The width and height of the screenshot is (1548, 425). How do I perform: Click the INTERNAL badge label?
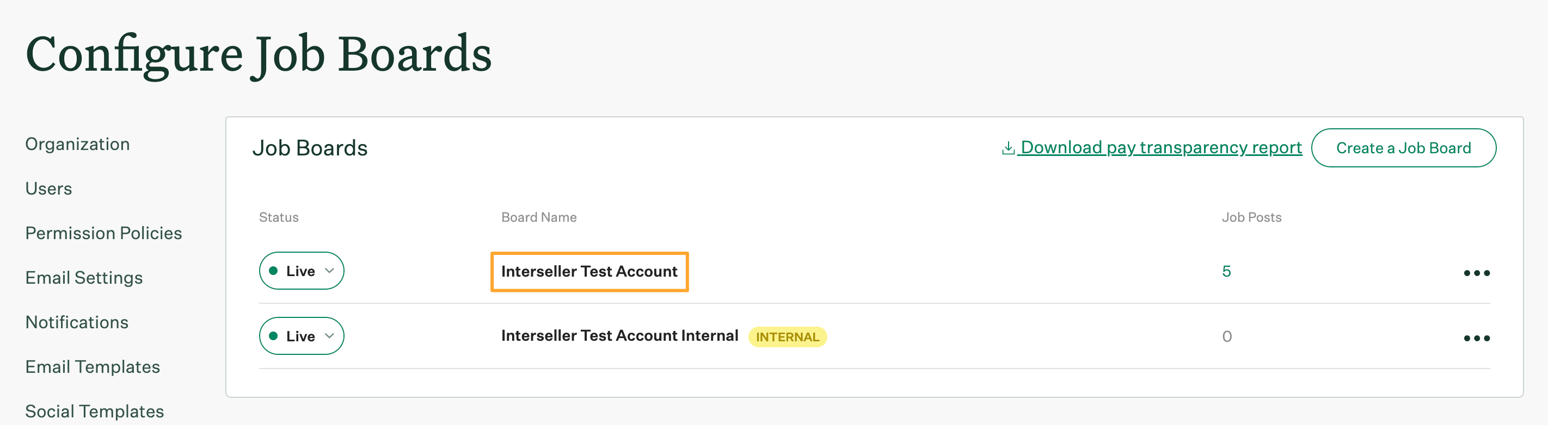[x=787, y=337]
